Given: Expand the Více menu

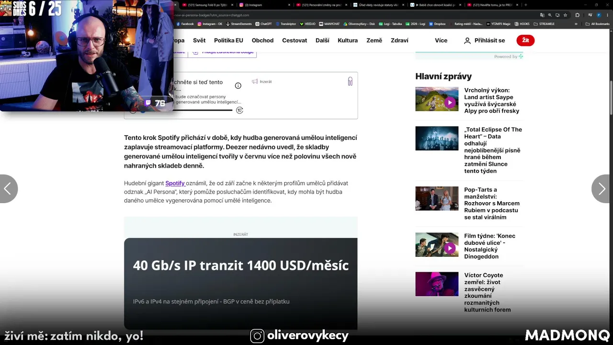Looking at the screenshot, I should tap(441, 40).
